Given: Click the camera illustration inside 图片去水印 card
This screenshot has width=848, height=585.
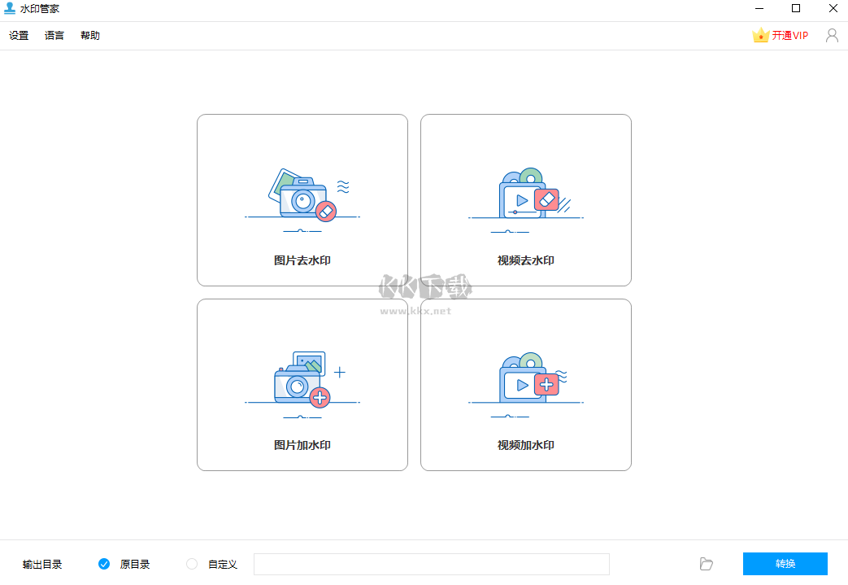Looking at the screenshot, I should click(x=302, y=195).
